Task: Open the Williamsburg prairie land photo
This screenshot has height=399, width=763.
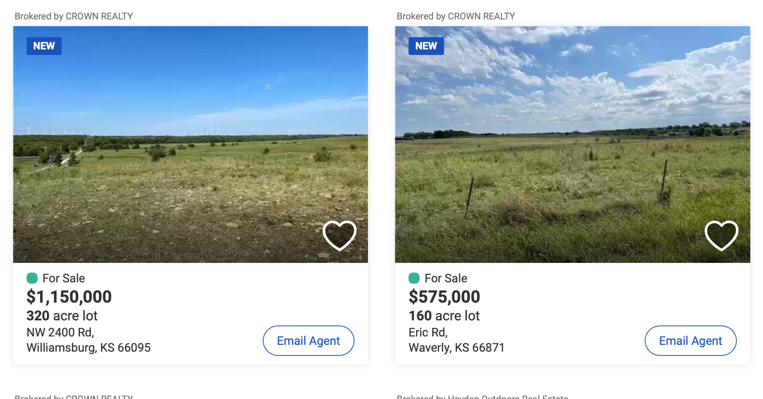Action: [x=190, y=144]
